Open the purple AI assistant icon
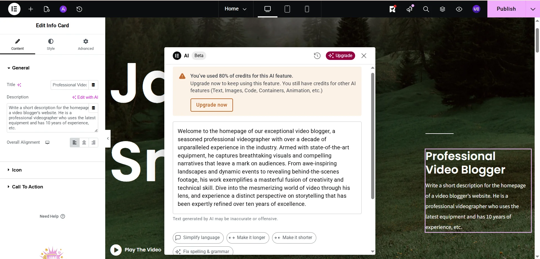This screenshot has height=259, width=540. tap(63, 9)
